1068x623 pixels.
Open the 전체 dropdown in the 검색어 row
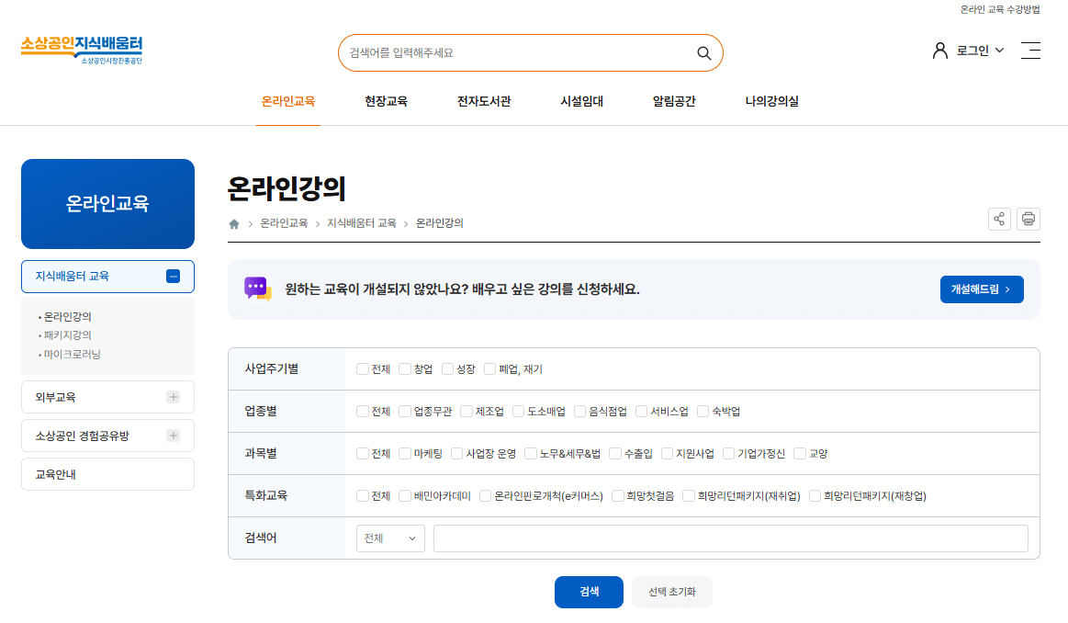[389, 538]
